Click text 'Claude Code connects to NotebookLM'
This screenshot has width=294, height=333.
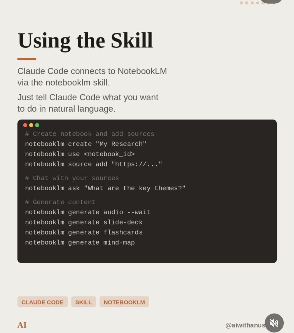tap(92, 71)
